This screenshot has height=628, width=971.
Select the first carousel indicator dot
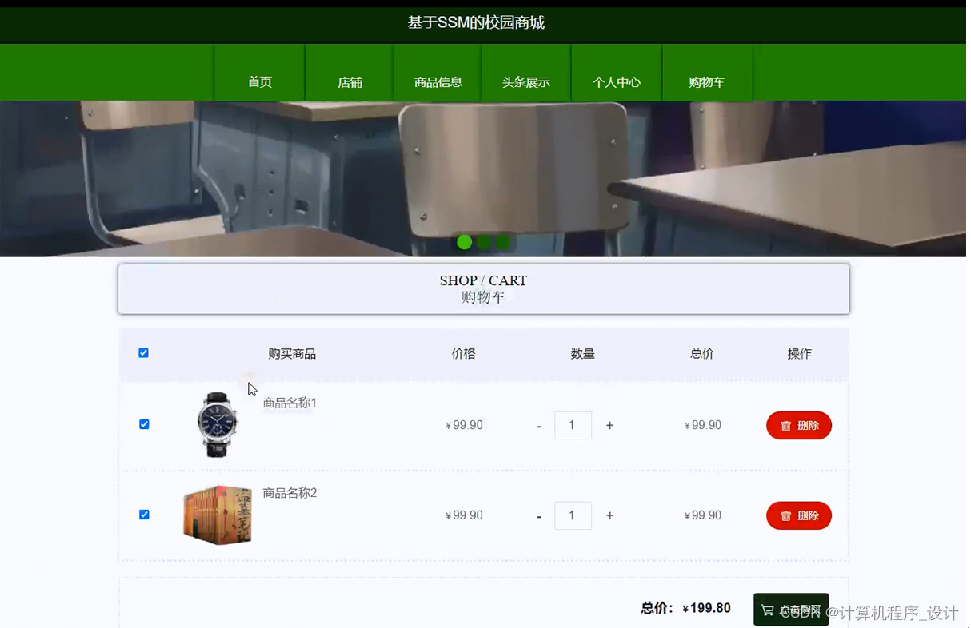[464, 242]
